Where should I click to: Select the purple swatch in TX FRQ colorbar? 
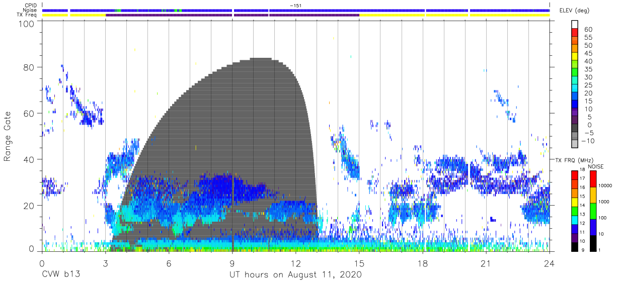[x=576, y=237]
